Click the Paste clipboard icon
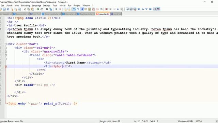Image resolution: width=218 pixels, height=123 pixels. [33, 9]
